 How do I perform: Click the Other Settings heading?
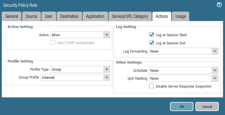(x=129, y=62)
